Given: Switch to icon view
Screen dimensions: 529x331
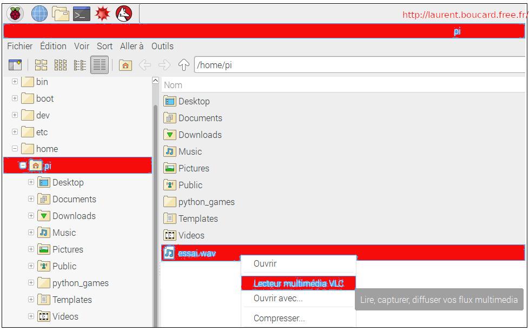Looking at the screenshot, I should pyautogui.click(x=41, y=65).
